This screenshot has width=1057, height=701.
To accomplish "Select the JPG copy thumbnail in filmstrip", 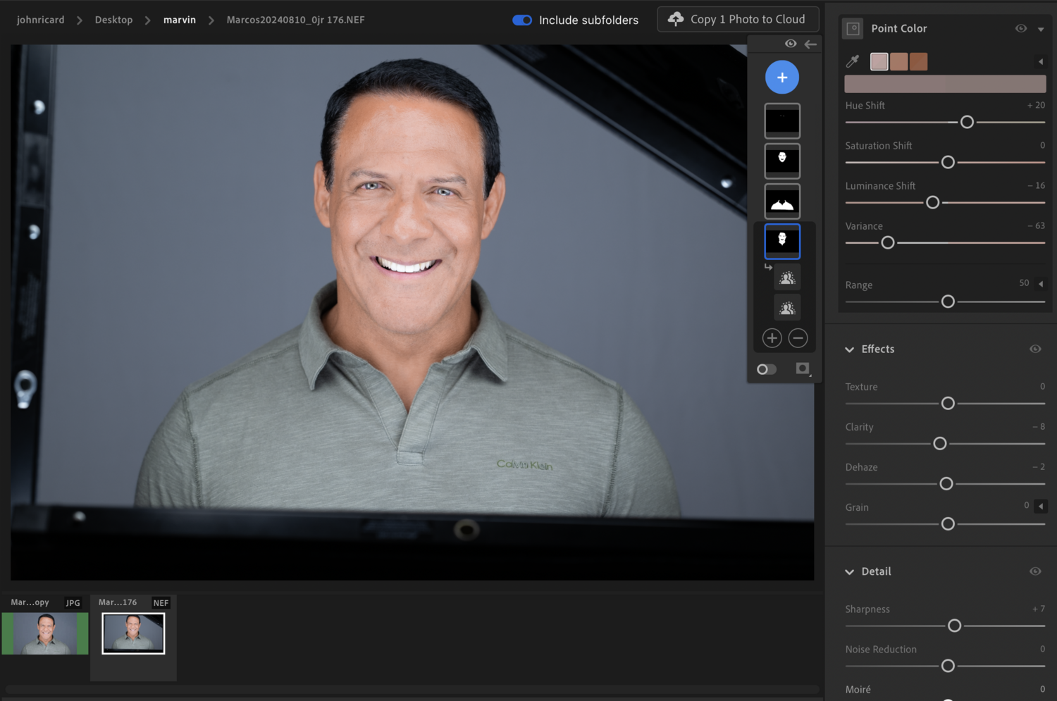I will pos(45,633).
